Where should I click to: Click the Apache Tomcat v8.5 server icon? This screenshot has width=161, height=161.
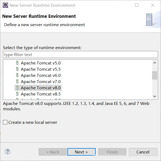click(x=17, y=94)
